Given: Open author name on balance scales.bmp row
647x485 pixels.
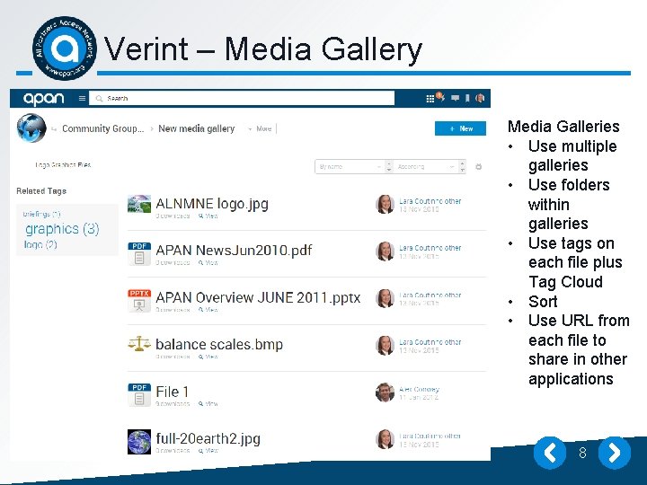Looking at the screenshot, I should point(430,342).
